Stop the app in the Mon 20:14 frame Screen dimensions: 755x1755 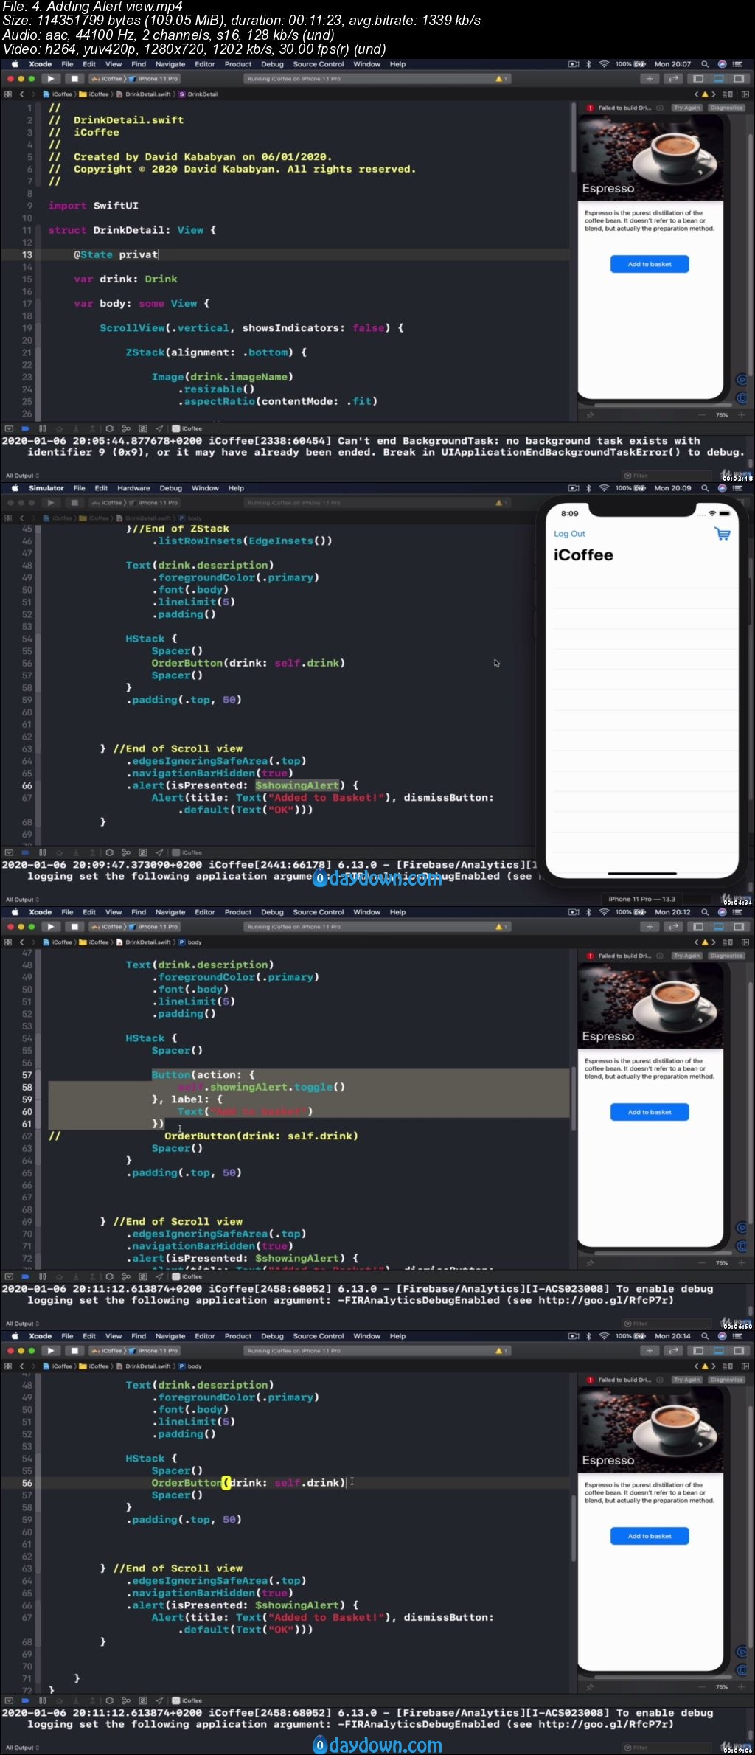point(74,1351)
